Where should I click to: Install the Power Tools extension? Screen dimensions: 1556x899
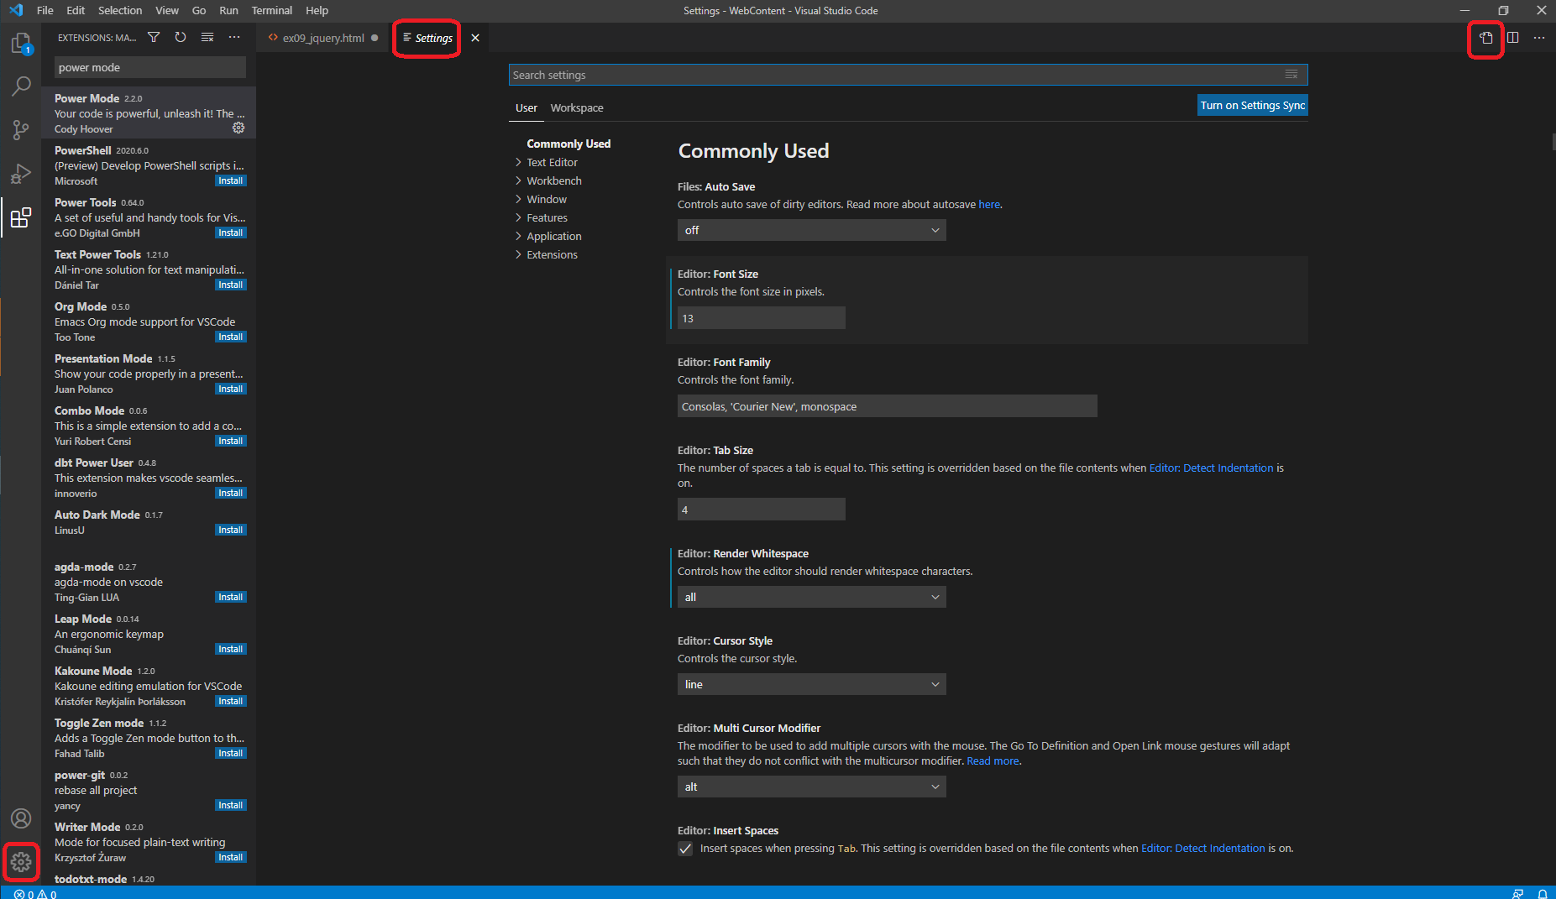(x=230, y=233)
